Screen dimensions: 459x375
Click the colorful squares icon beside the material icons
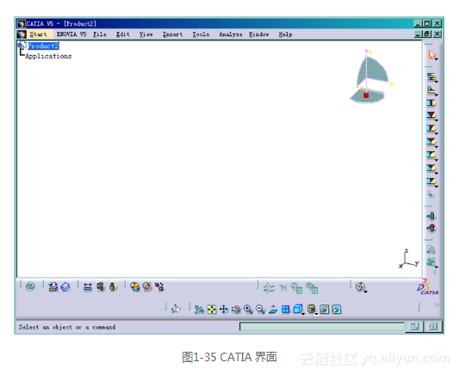point(159,287)
